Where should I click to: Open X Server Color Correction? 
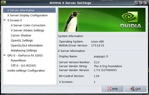[x=28, y=25]
